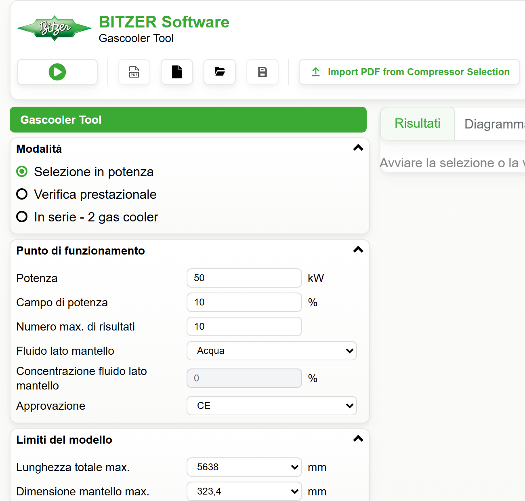
Task: Collapse the Modalità section
Action: tap(358, 148)
